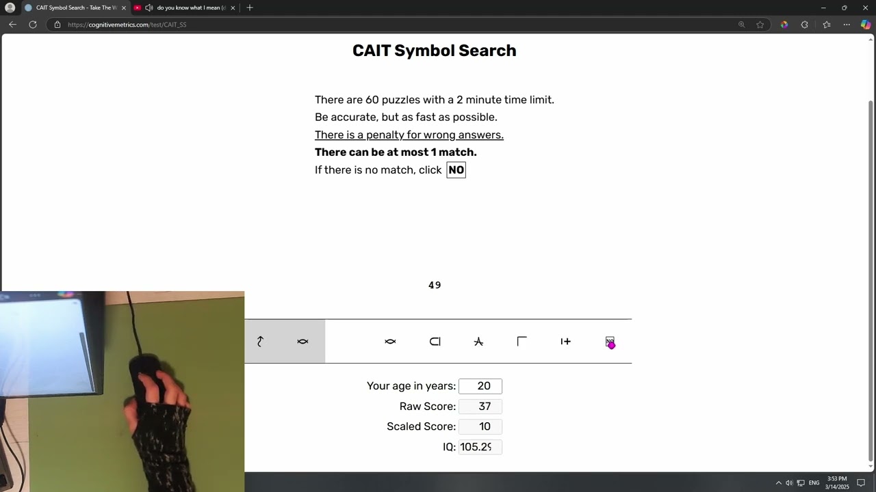Add this page to favorites with the star
Screen dimensions: 876x492
click(760, 25)
